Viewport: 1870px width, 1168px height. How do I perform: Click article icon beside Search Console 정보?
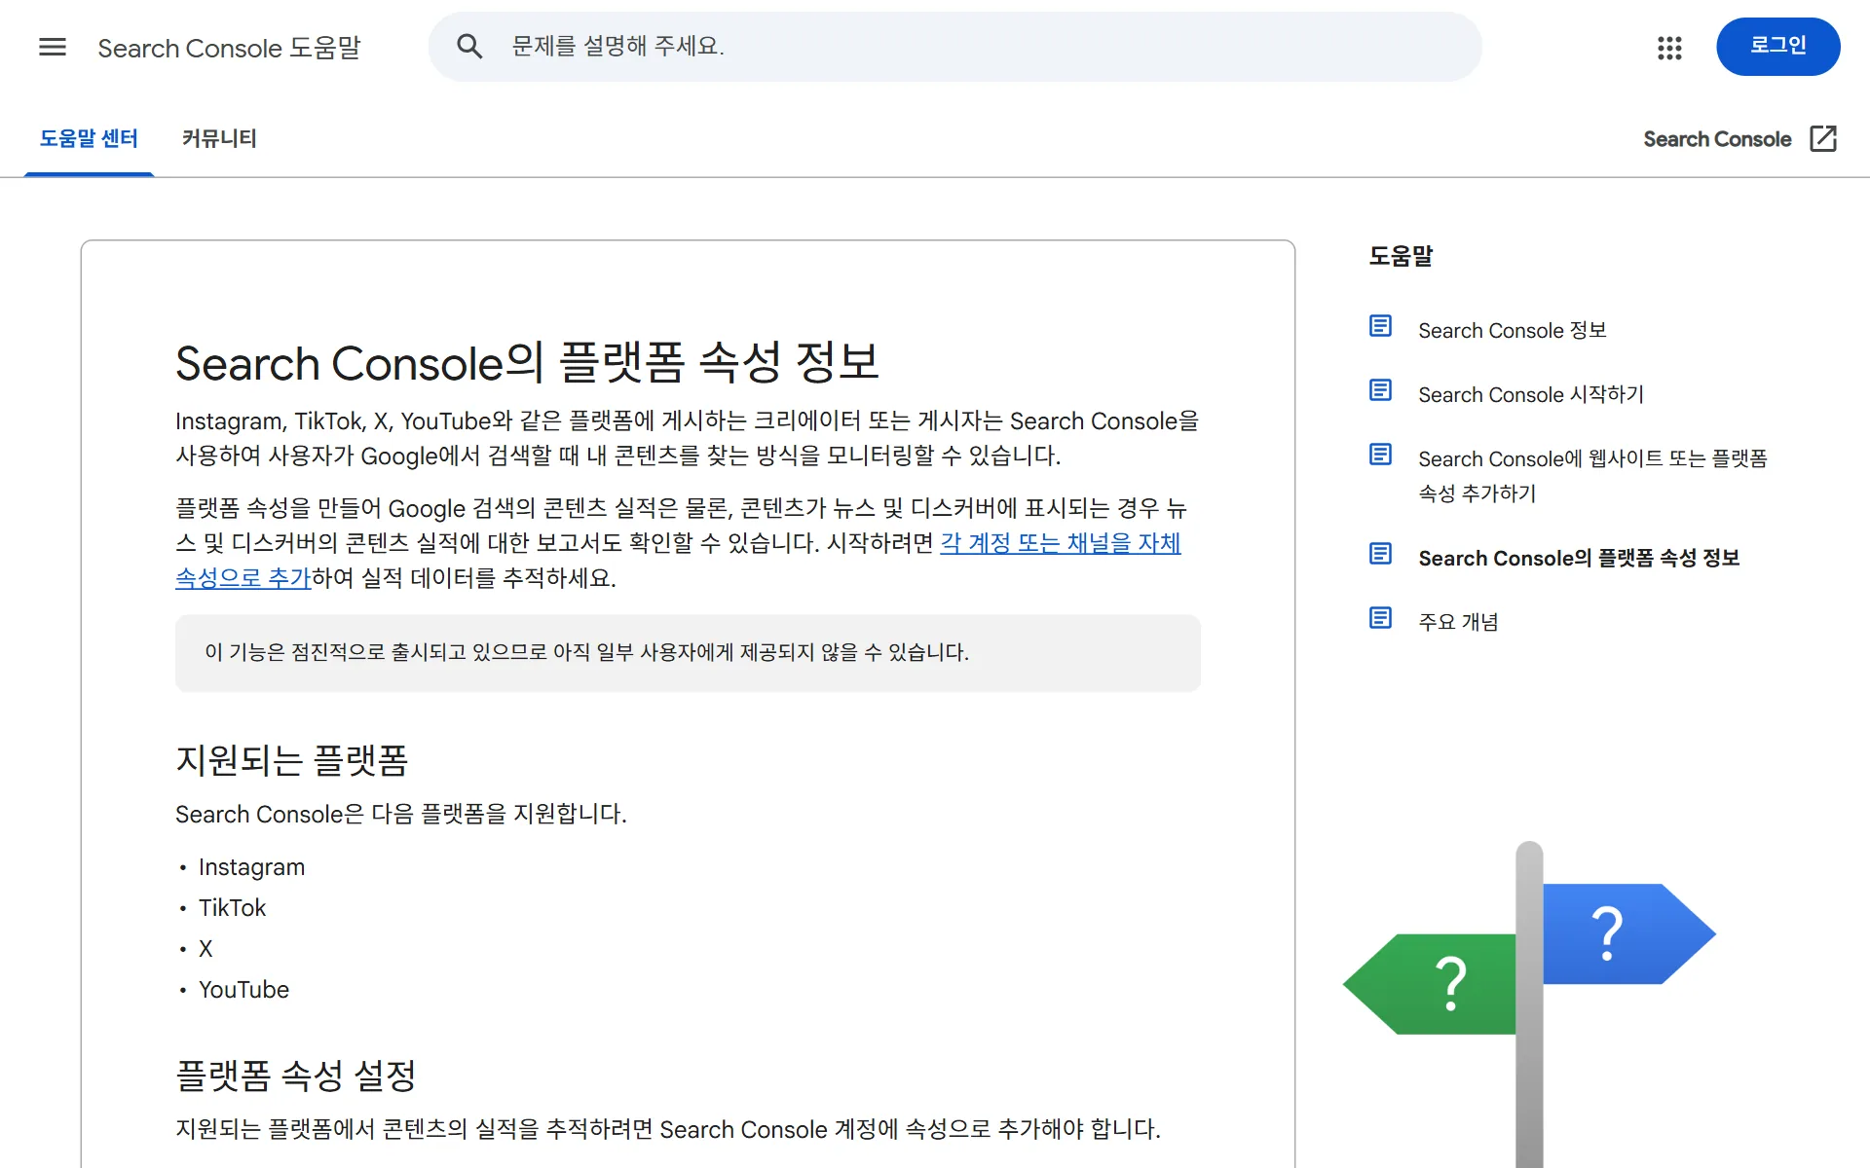pyautogui.click(x=1380, y=326)
